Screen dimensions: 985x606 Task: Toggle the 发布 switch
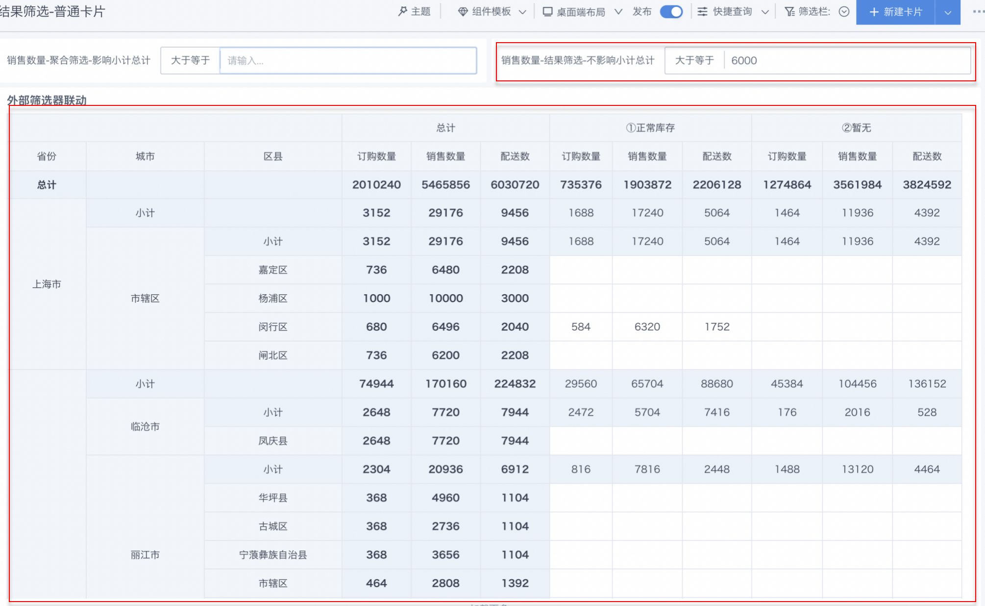[x=671, y=12]
